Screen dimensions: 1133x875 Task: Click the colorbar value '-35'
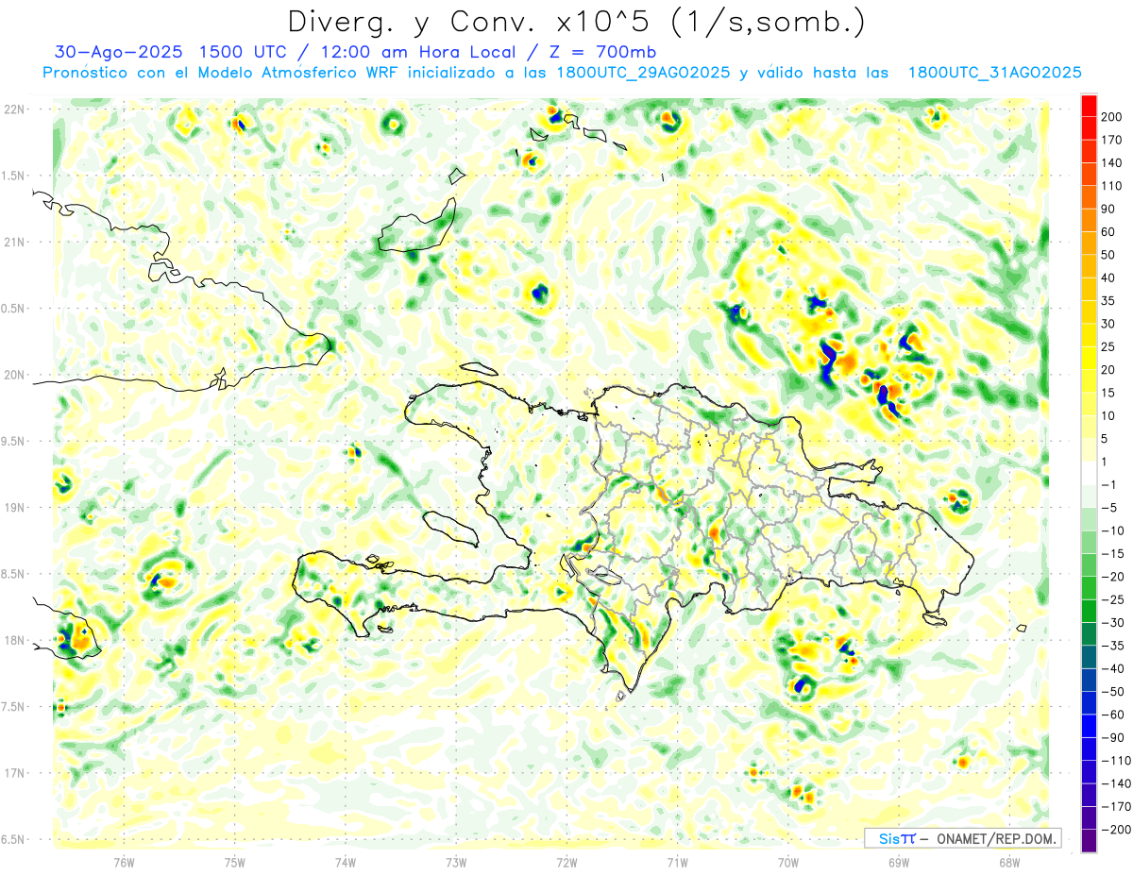coord(1114,646)
